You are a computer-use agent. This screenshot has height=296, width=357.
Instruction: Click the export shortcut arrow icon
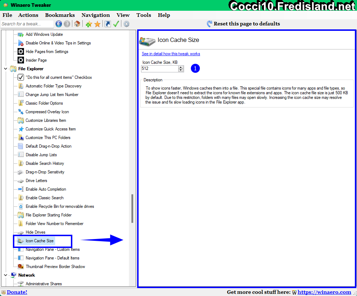coord(108,24)
